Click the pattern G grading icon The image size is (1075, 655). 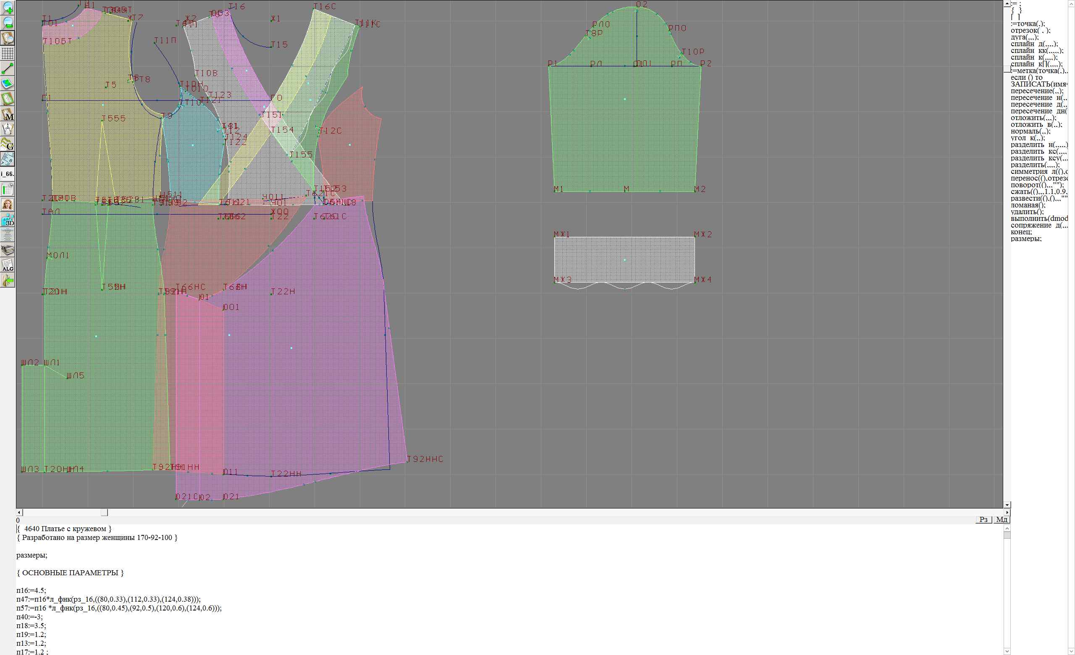tap(8, 144)
